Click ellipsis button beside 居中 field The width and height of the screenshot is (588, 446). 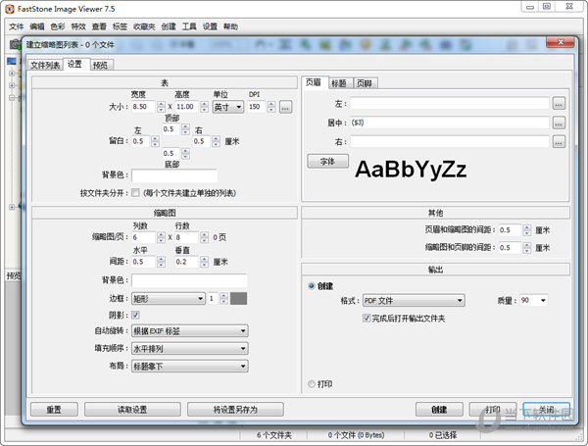point(559,123)
